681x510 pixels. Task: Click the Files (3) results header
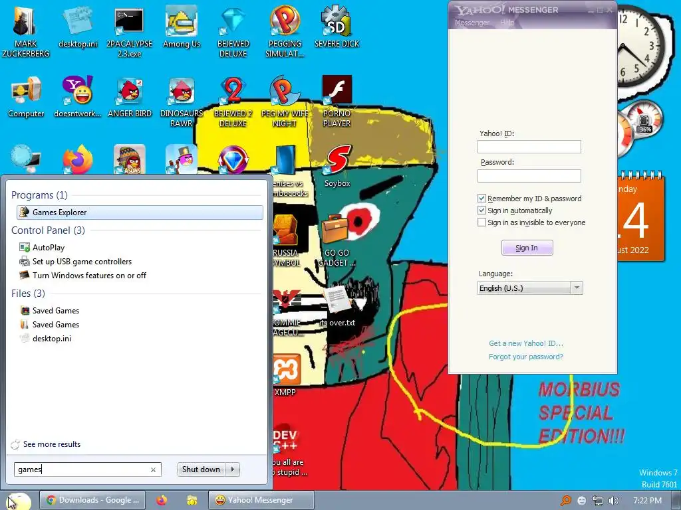(28, 294)
